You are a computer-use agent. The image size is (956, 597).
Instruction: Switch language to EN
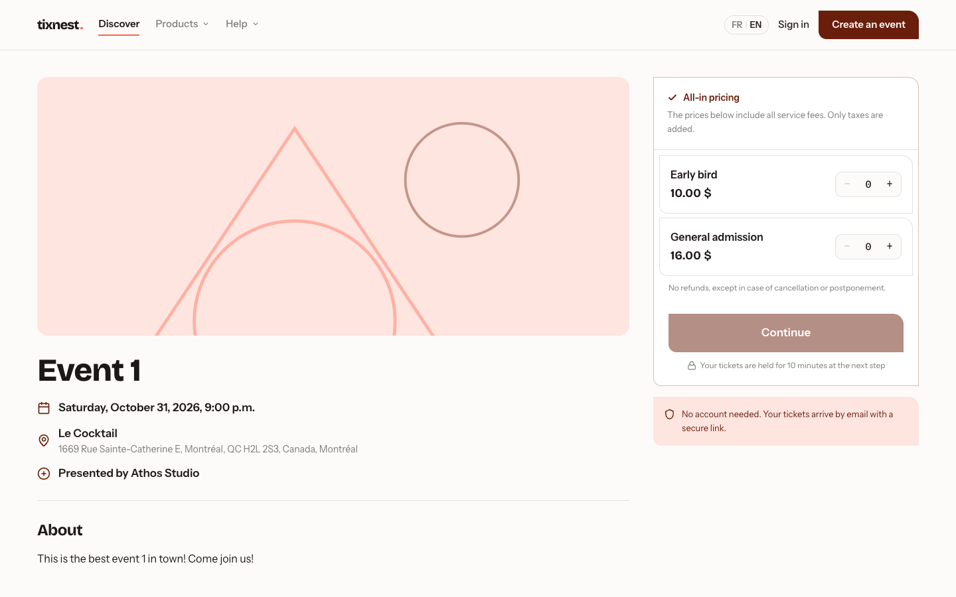(756, 25)
